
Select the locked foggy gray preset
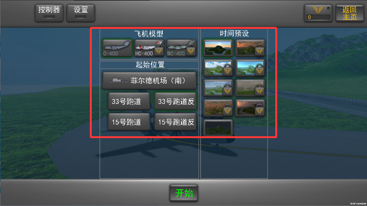[250, 88]
